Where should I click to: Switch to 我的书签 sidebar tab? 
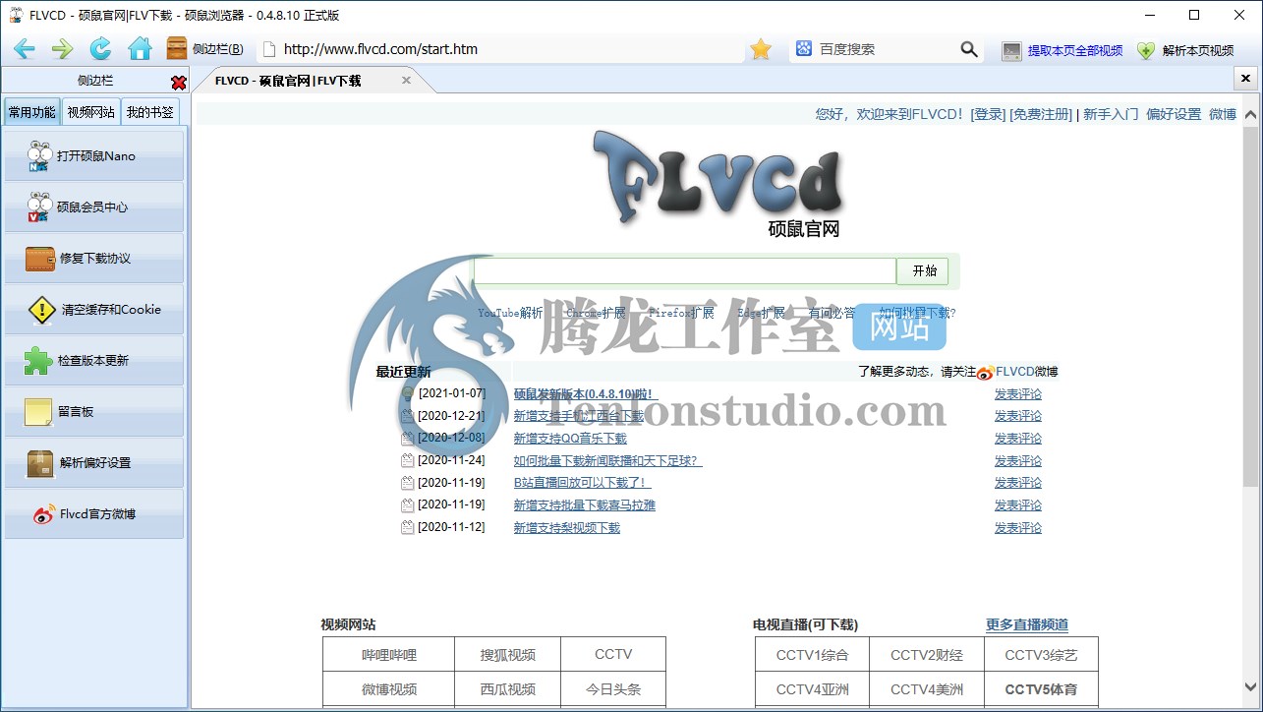(149, 112)
